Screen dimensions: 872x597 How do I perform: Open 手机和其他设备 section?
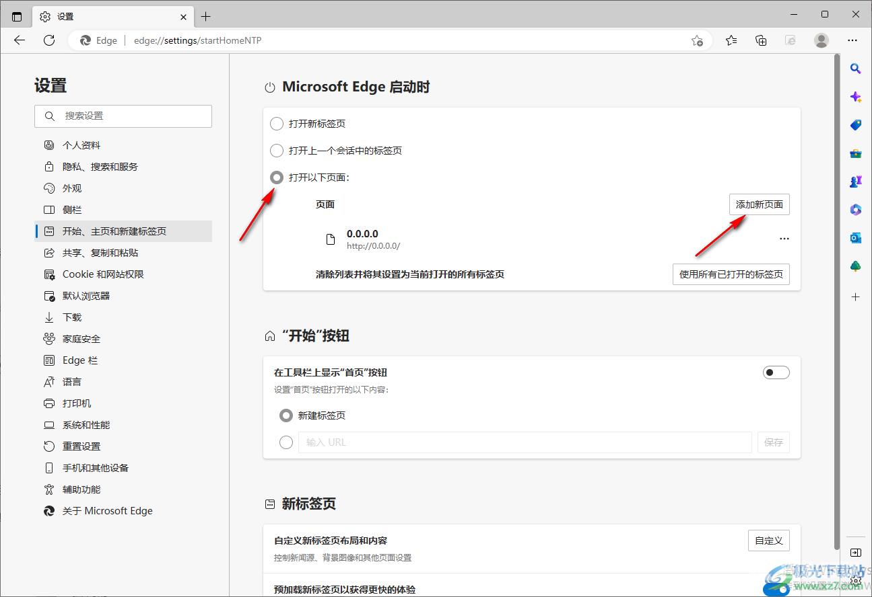[x=123, y=468]
